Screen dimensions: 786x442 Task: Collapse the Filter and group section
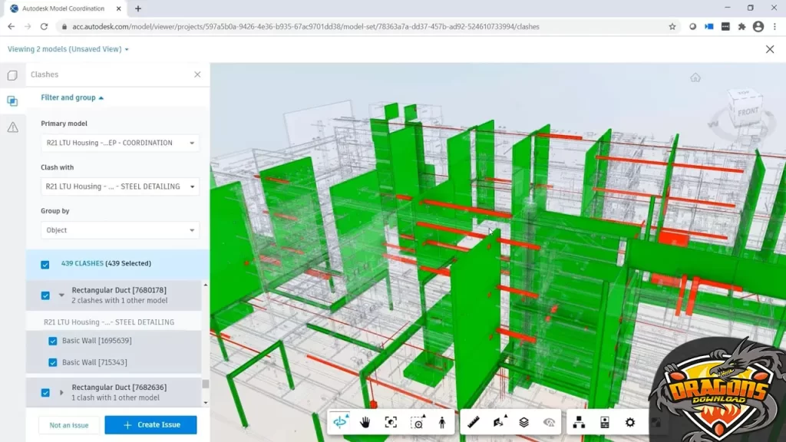71,97
